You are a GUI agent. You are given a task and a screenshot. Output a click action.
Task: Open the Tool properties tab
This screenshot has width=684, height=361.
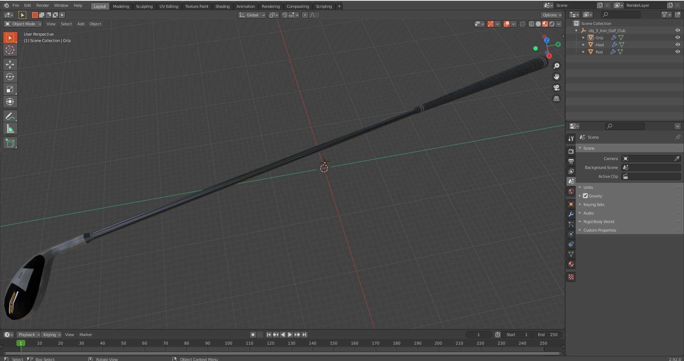(571, 138)
